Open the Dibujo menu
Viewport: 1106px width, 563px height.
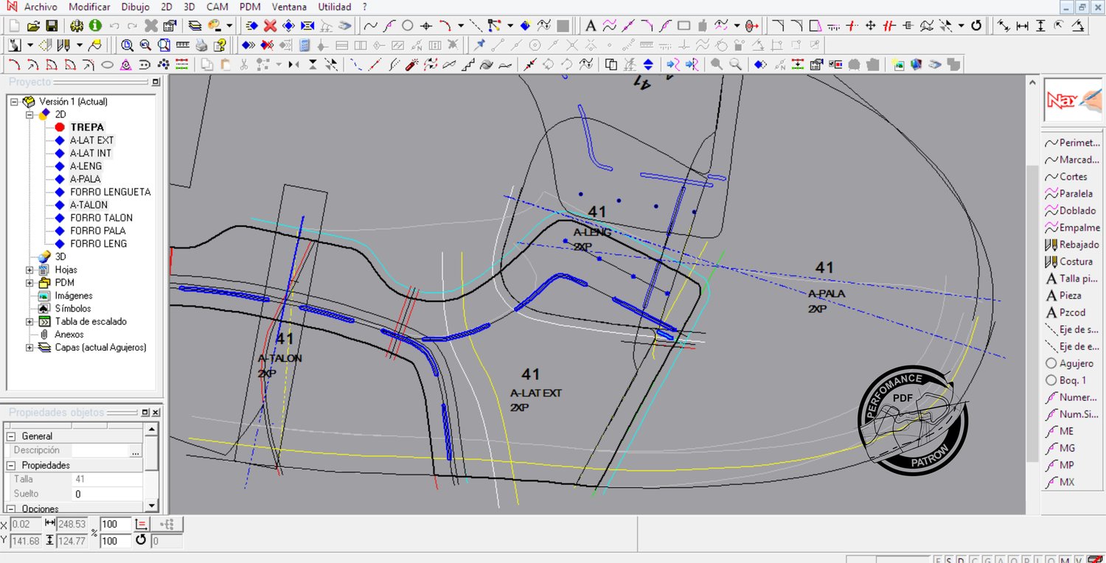point(135,7)
